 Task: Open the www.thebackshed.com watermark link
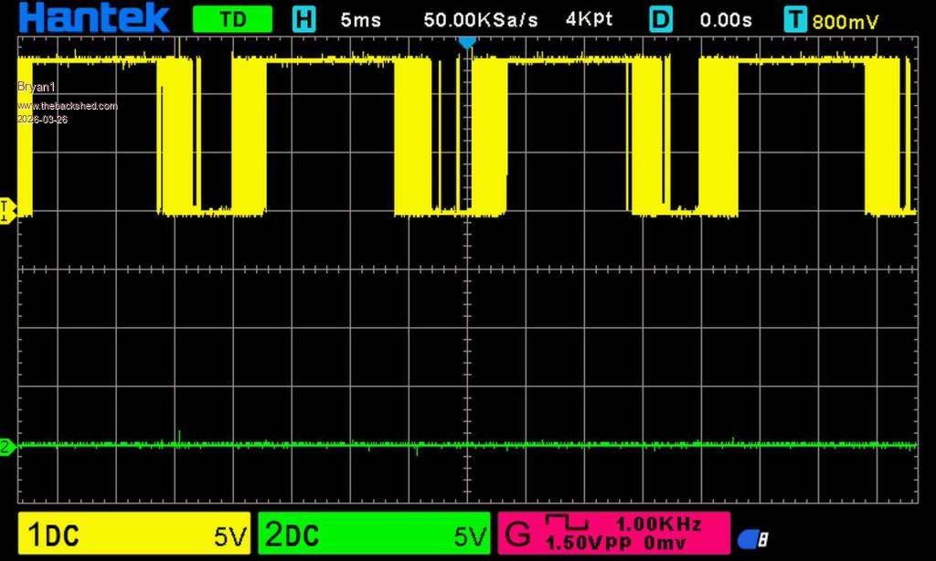(x=68, y=106)
